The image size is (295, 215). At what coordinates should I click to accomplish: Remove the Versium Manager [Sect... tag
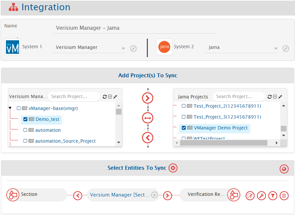pos(154,195)
